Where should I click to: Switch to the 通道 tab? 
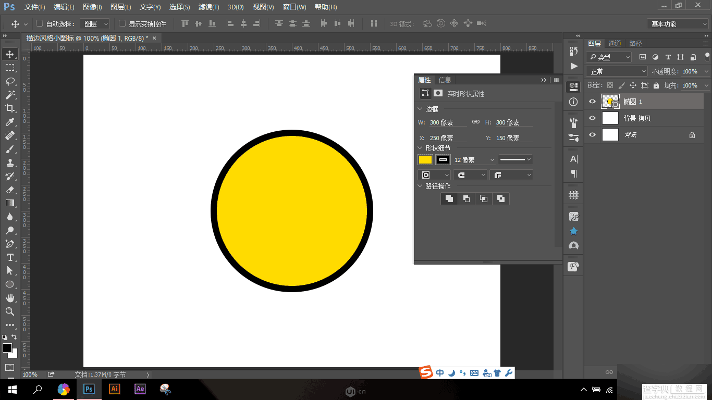[615, 43]
